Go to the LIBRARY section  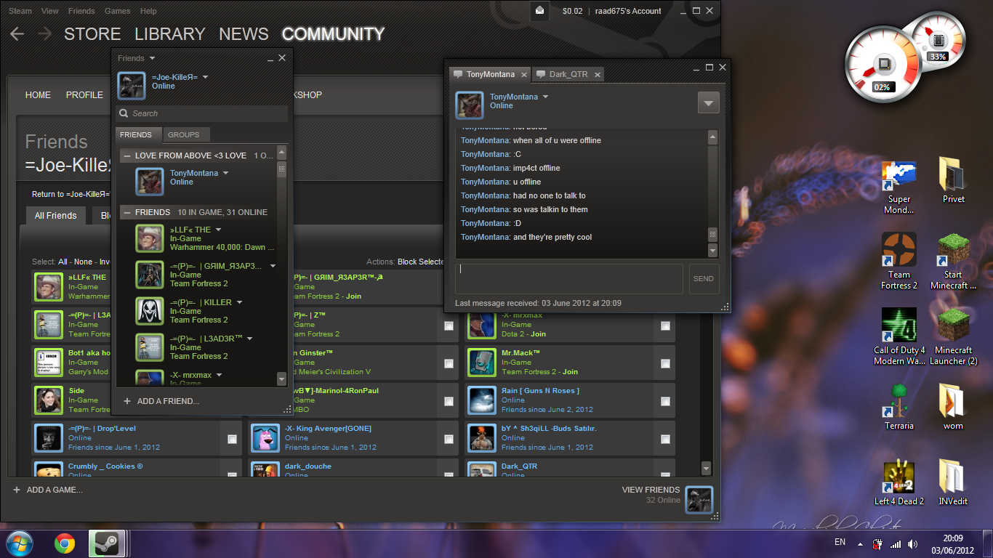tap(170, 34)
